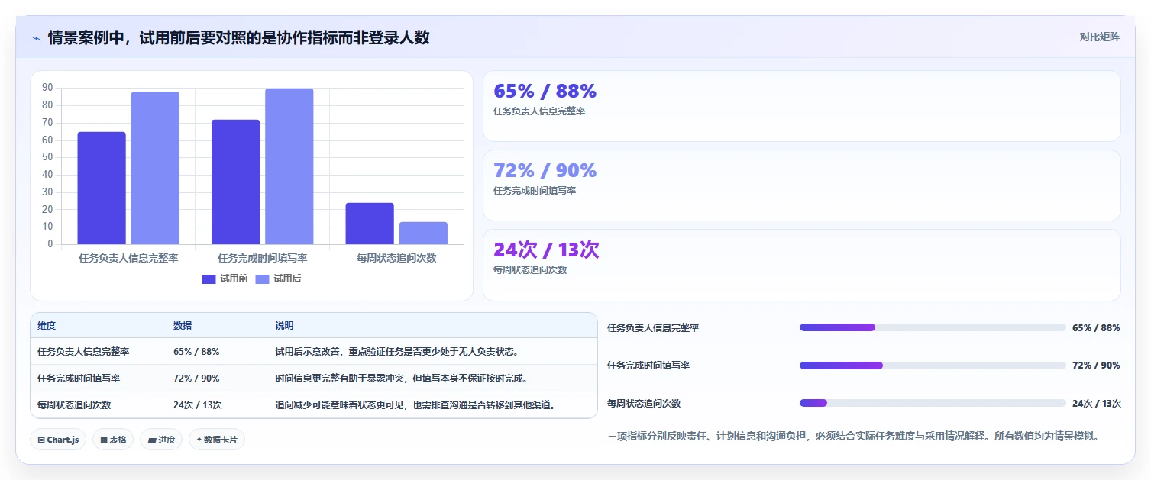
Task: Click the 24次 / 13次 data card value
Action: tap(546, 250)
